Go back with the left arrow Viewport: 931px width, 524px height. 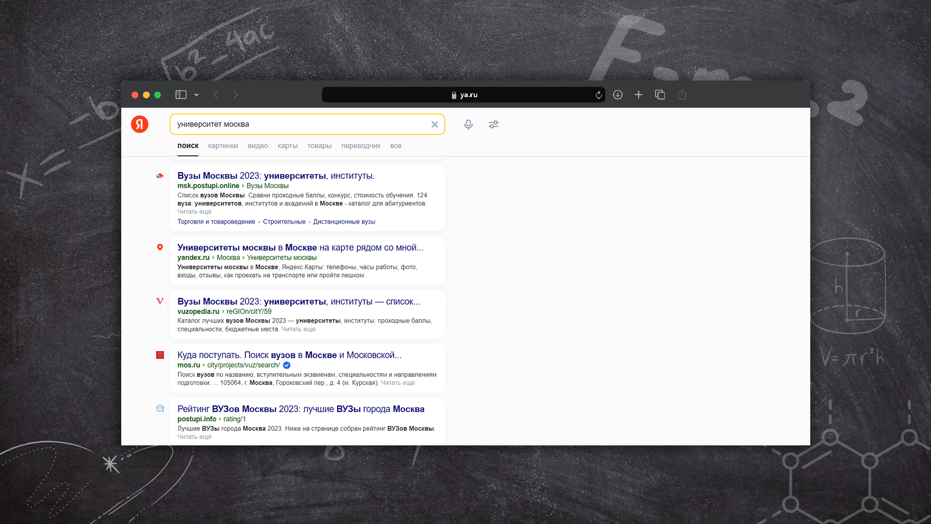(216, 95)
